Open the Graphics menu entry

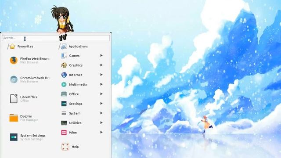coord(83,65)
